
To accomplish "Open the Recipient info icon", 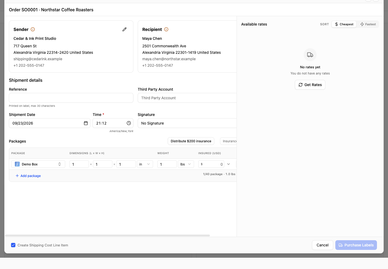I will tap(166, 29).
